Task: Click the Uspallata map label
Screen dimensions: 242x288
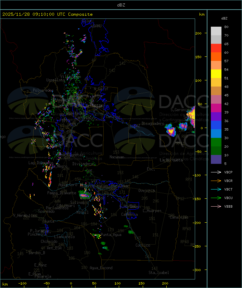Action: (55, 80)
